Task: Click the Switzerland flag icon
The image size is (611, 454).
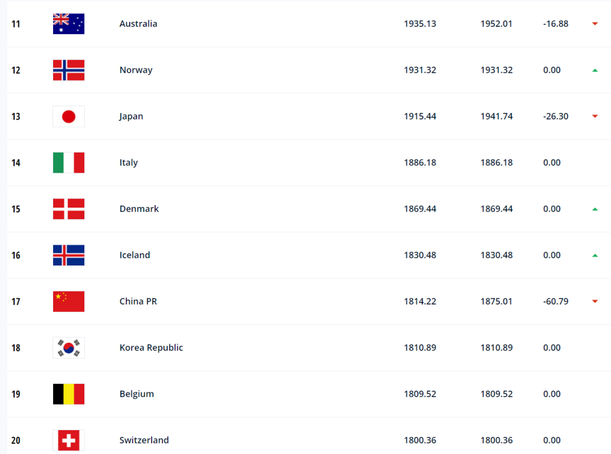Action: (x=68, y=441)
